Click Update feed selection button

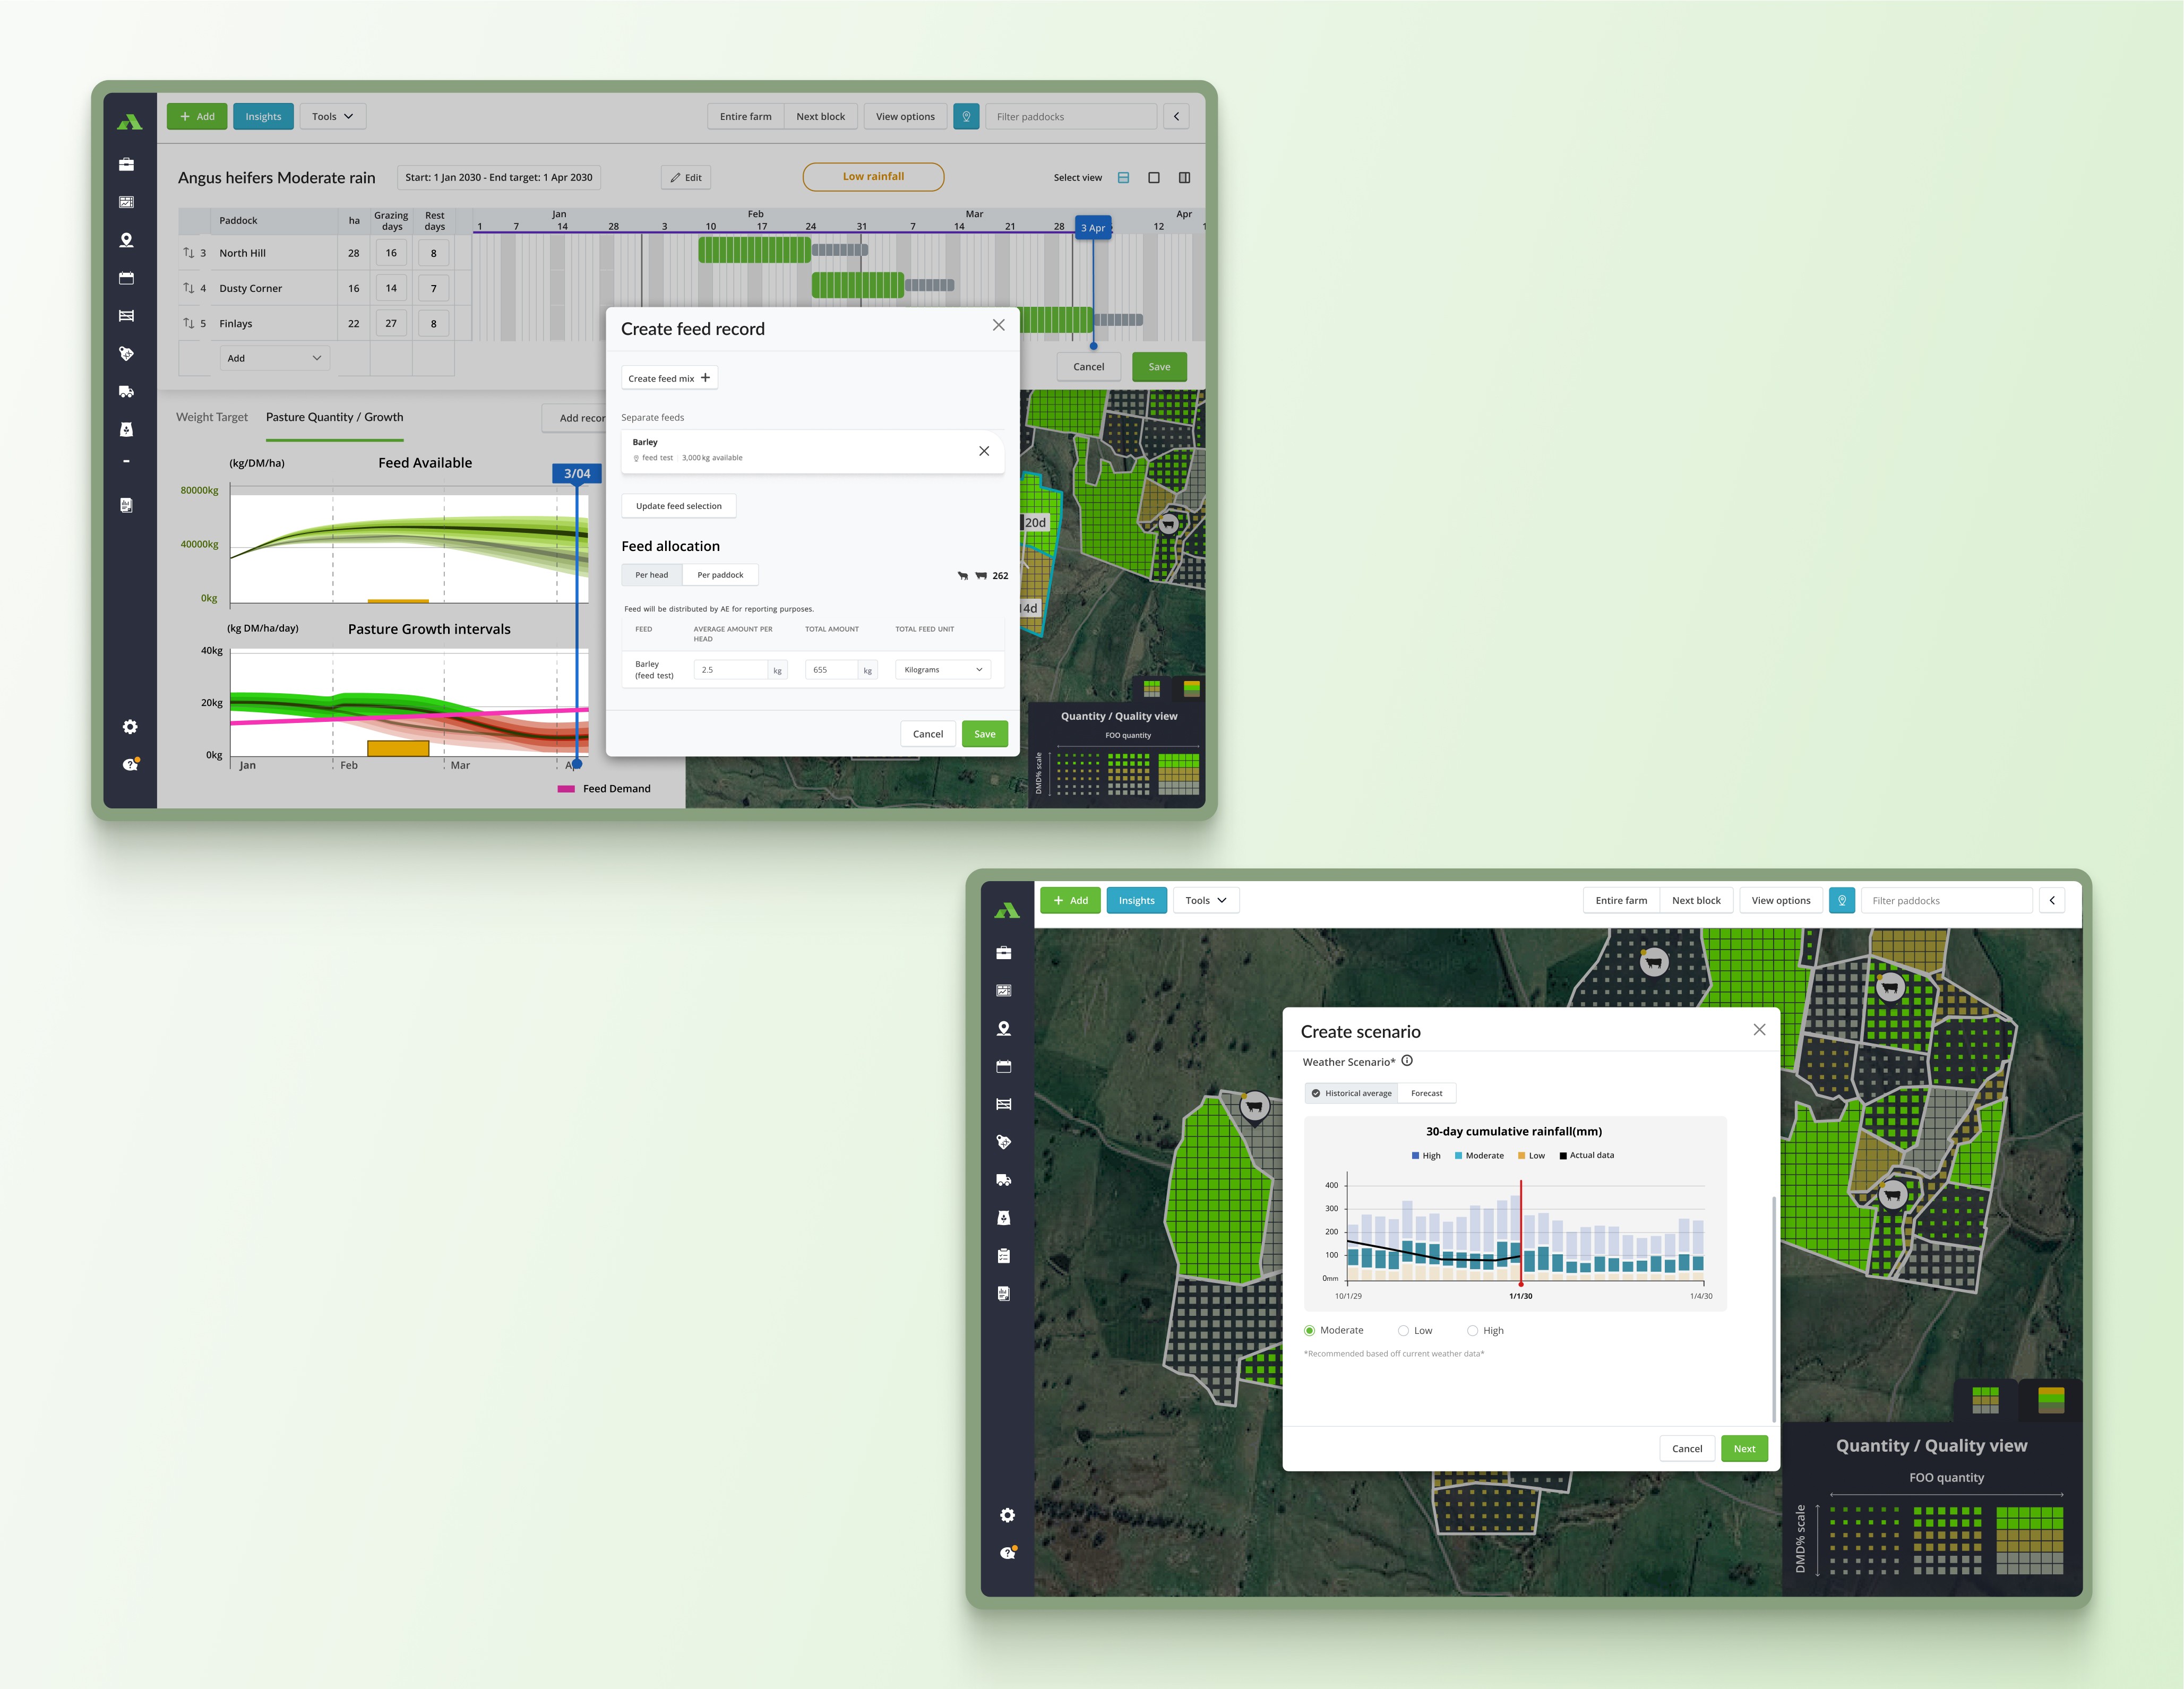pyautogui.click(x=678, y=506)
